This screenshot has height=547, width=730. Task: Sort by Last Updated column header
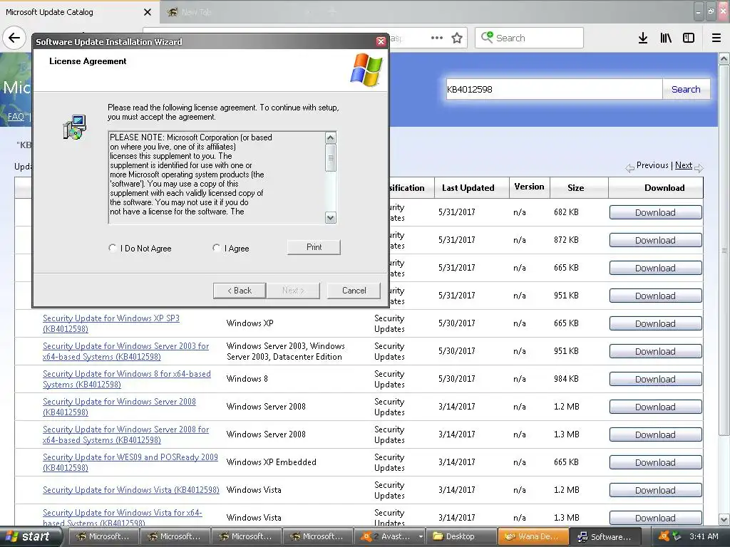click(x=468, y=187)
